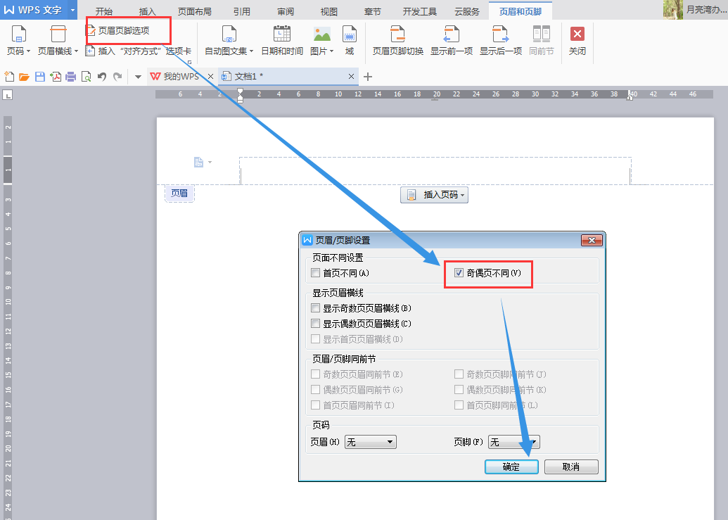The width and height of the screenshot is (728, 520).
Task: Insert a 域 field
Action: [x=349, y=41]
